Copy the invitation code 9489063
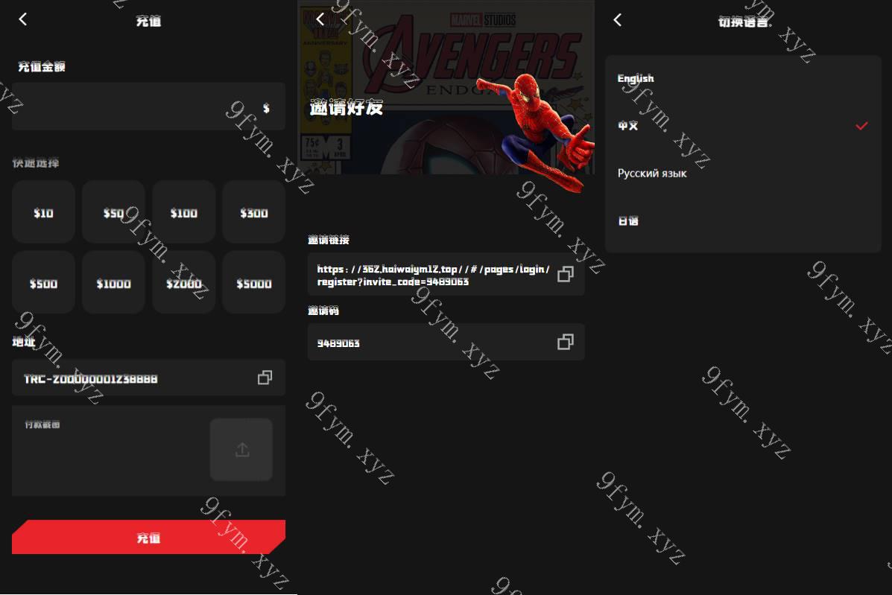The height and width of the screenshot is (595, 892). 565,342
